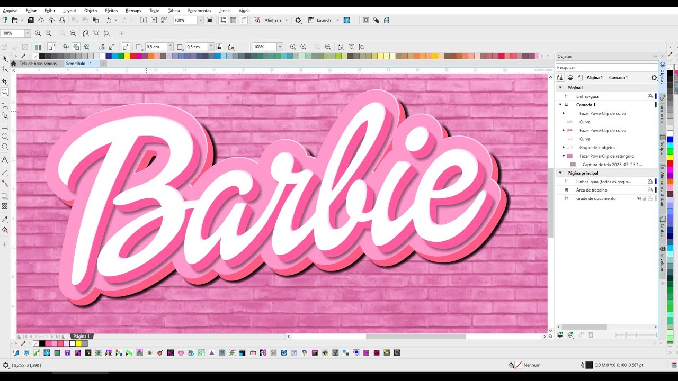The width and height of the screenshot is (678, 381).
Task: Select the Text tool
Action: 5,159
